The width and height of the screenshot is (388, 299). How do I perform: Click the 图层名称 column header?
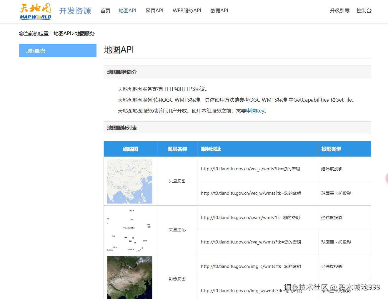pyautogui.click(x=177, y=149)
